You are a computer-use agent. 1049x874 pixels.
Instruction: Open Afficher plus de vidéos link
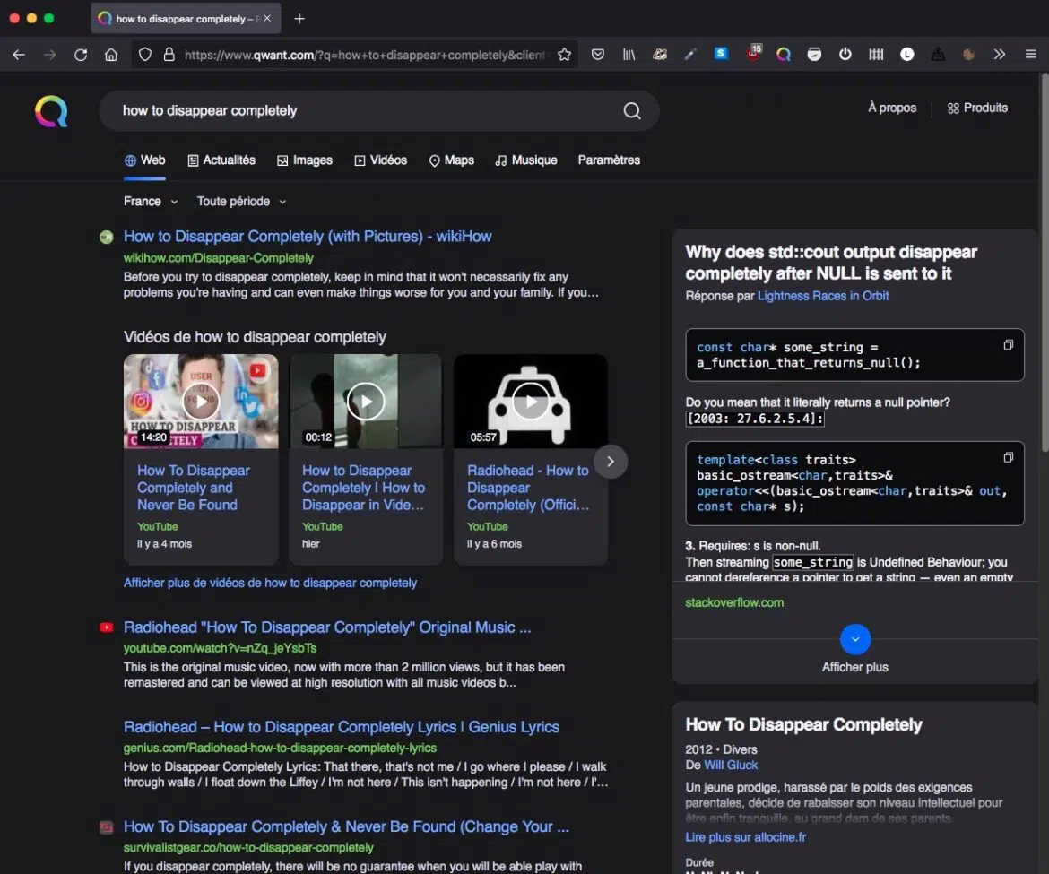click(x=270, y=583)
